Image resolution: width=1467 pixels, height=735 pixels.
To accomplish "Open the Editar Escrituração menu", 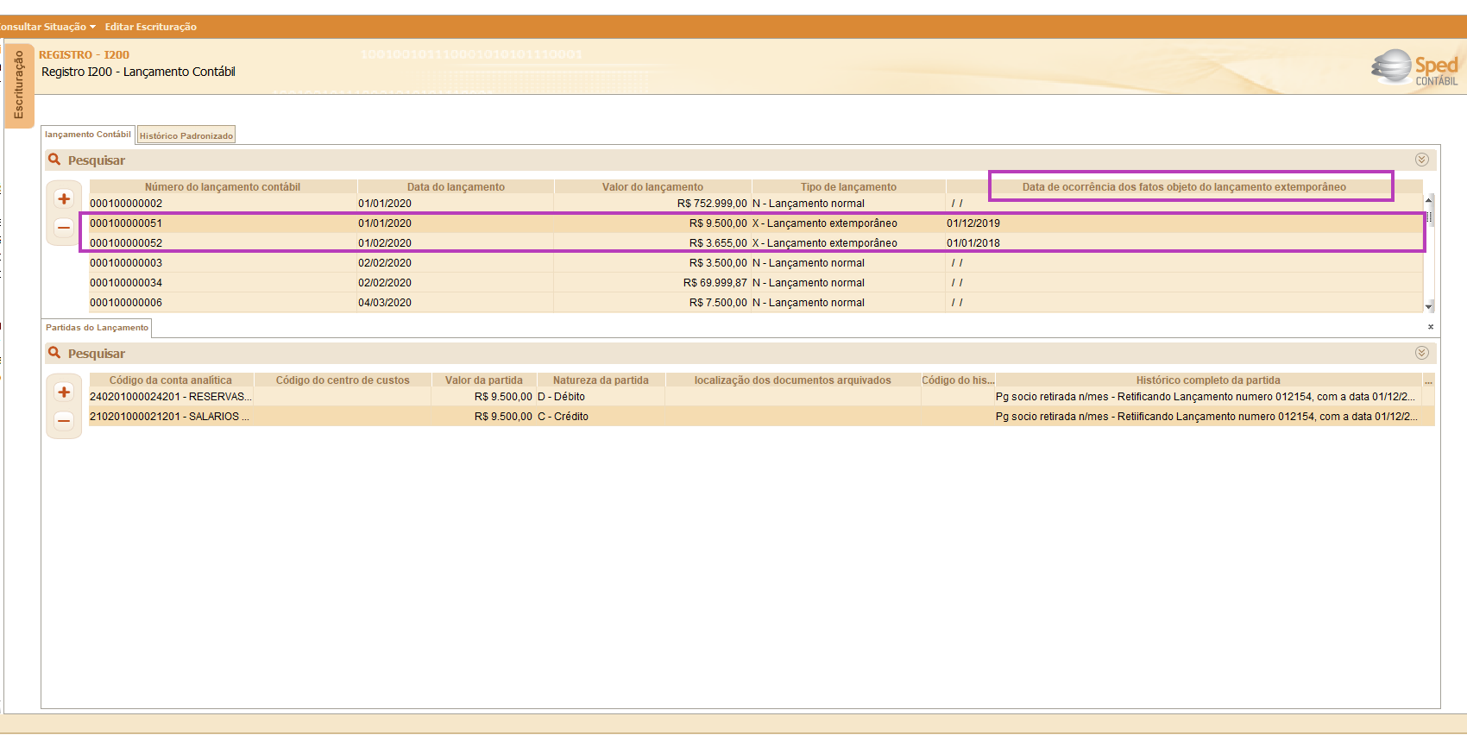I will (x=151, y=27).
